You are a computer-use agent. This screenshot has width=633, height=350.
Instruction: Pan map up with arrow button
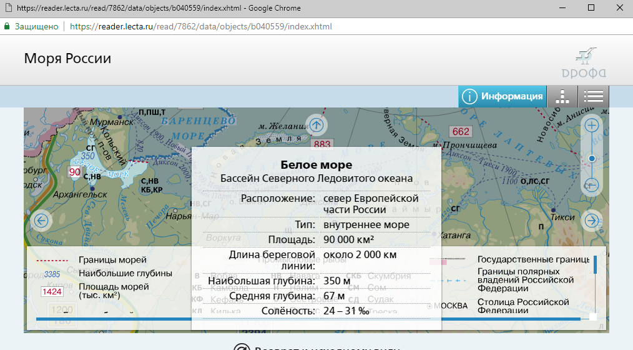316,125
